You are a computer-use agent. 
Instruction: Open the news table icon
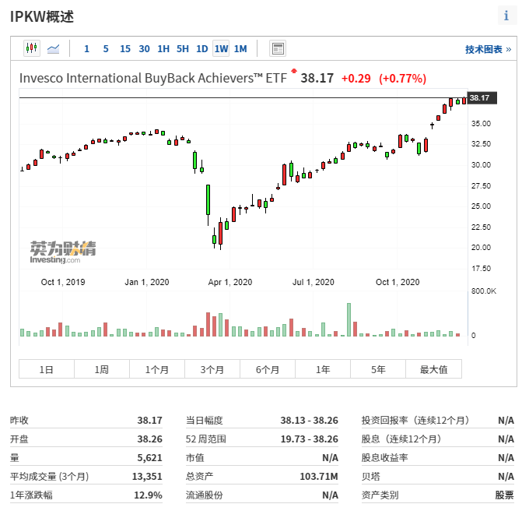coord(278,48)
